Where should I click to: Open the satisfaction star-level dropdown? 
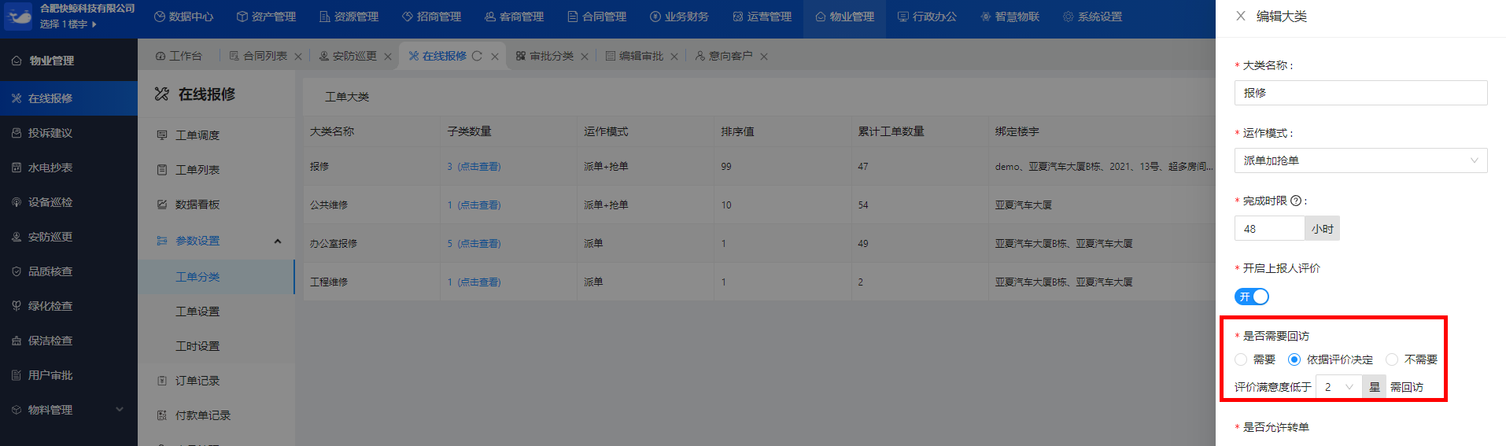click(x=1339, y=387)
